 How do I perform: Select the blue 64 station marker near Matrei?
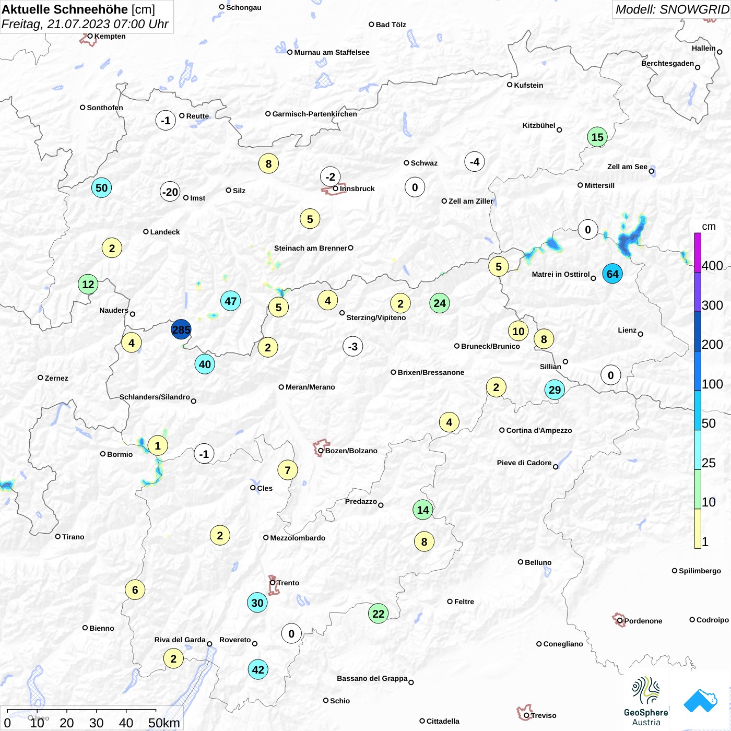pyautogui.click(x=612, y=274)
